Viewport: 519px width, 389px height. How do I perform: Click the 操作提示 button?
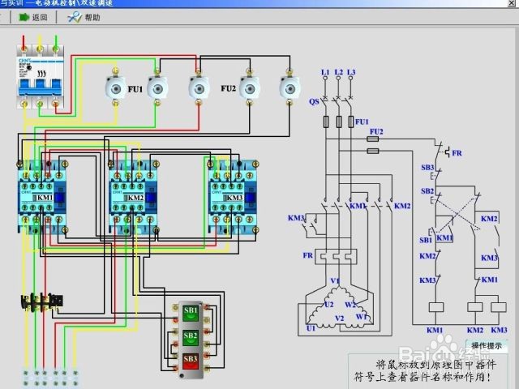click(x=487, y=346)
